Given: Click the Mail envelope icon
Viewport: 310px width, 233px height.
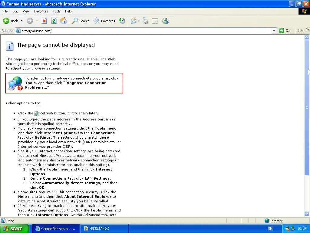Looking at the screenshot, I should 134,21.
